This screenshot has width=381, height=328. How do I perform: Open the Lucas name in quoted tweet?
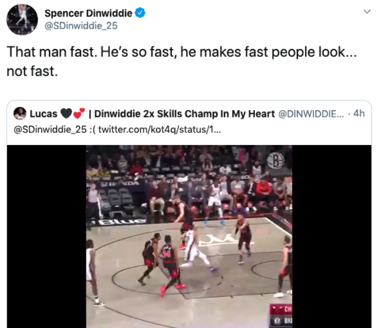43,114
